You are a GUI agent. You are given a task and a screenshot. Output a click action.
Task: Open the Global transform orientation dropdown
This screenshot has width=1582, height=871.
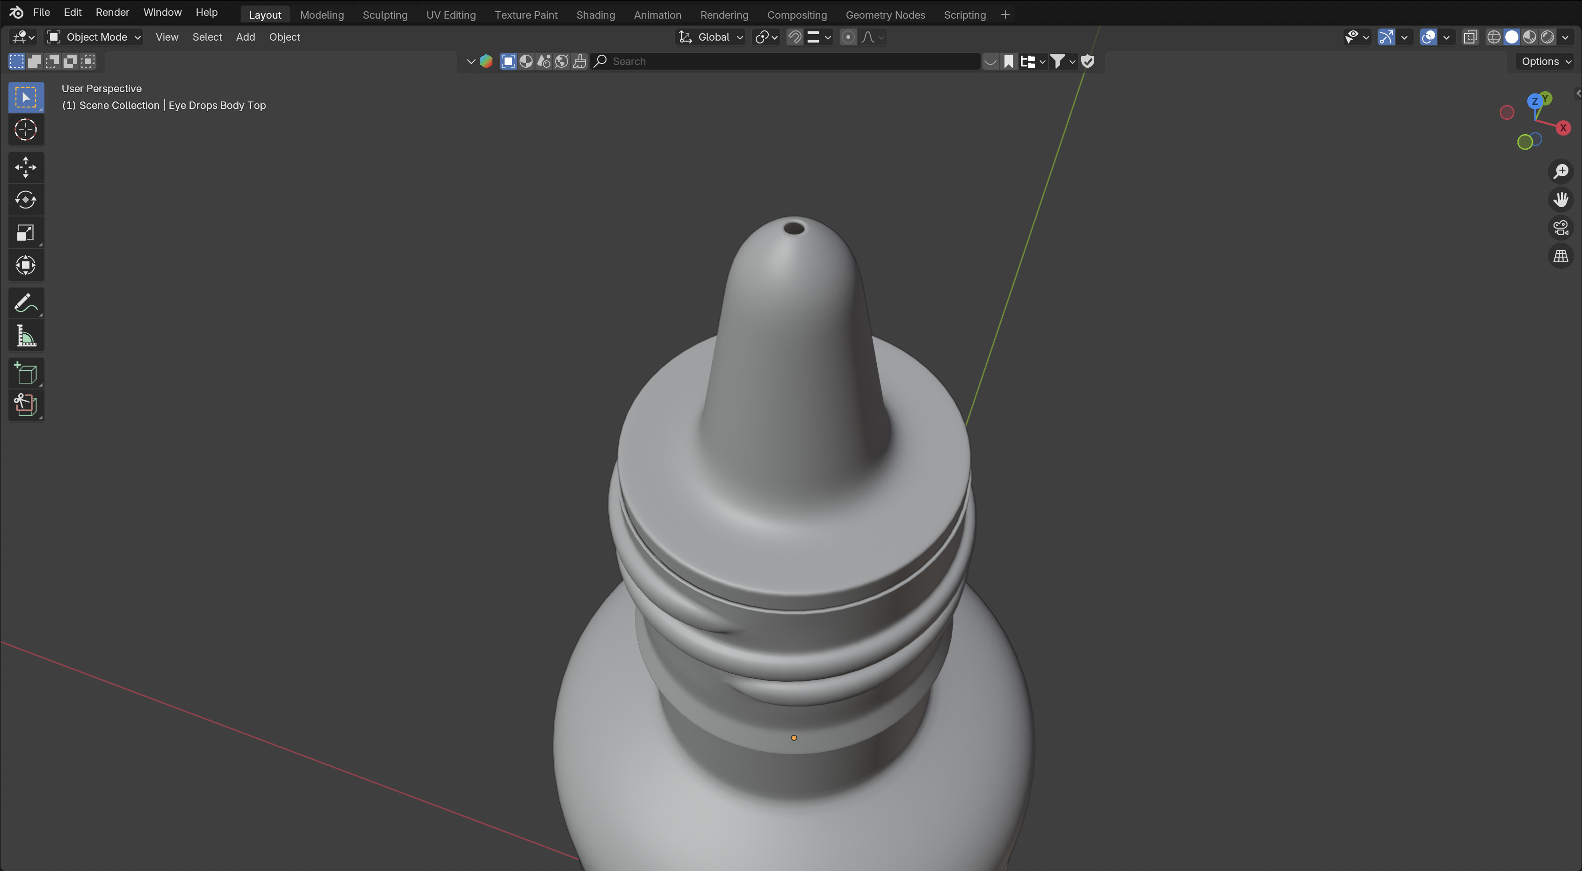[x=710, y=37]
